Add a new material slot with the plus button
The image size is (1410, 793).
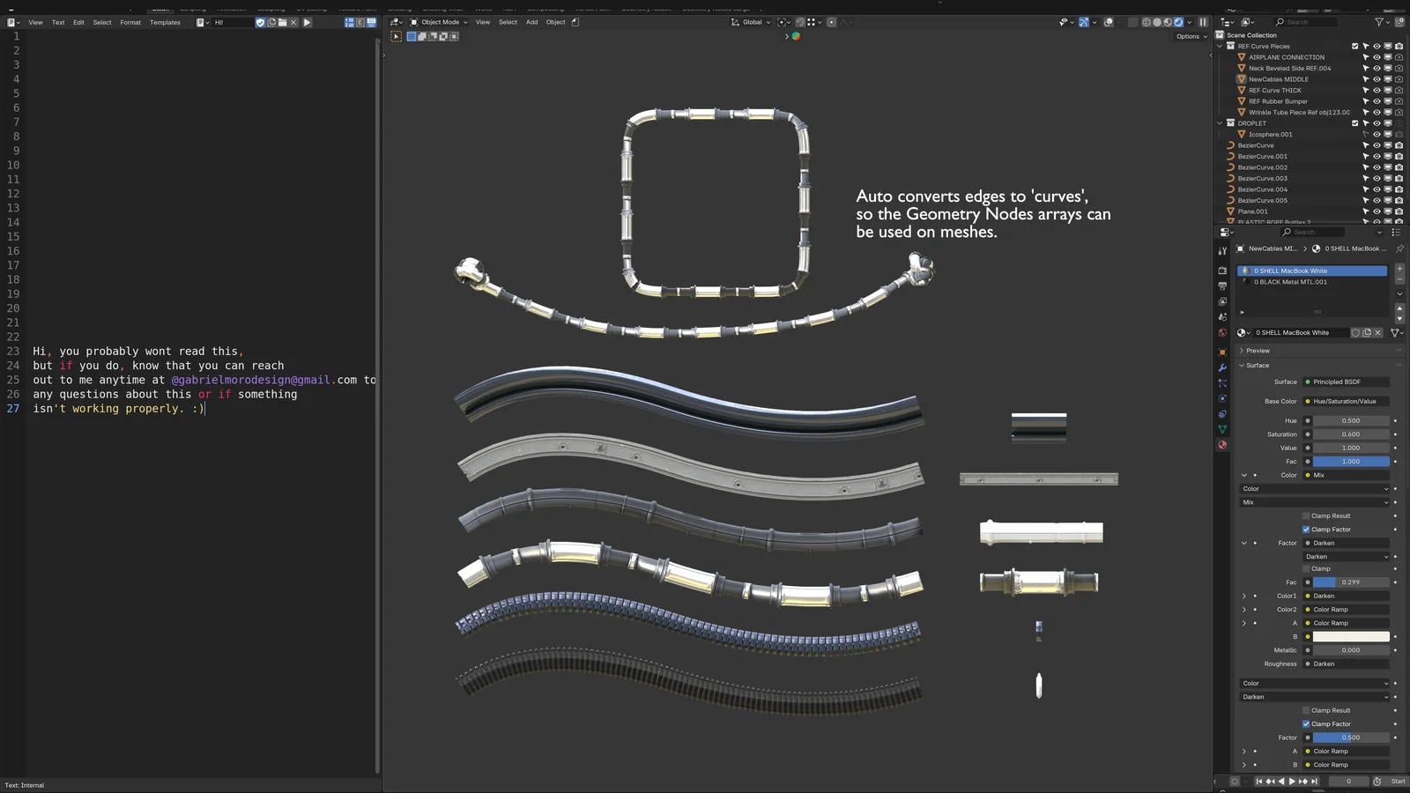pyautogui.click(x=1400, y=268)
